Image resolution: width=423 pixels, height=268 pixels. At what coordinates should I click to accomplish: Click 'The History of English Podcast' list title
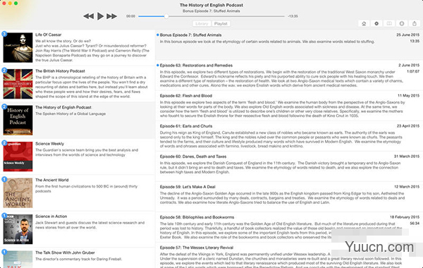(63, 107)
